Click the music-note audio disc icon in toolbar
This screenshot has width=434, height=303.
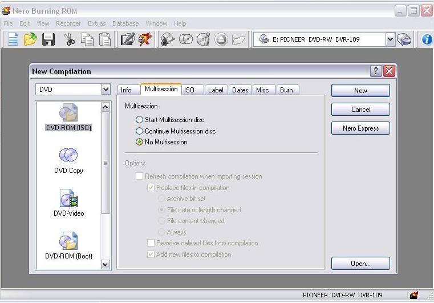click(204, 39)
